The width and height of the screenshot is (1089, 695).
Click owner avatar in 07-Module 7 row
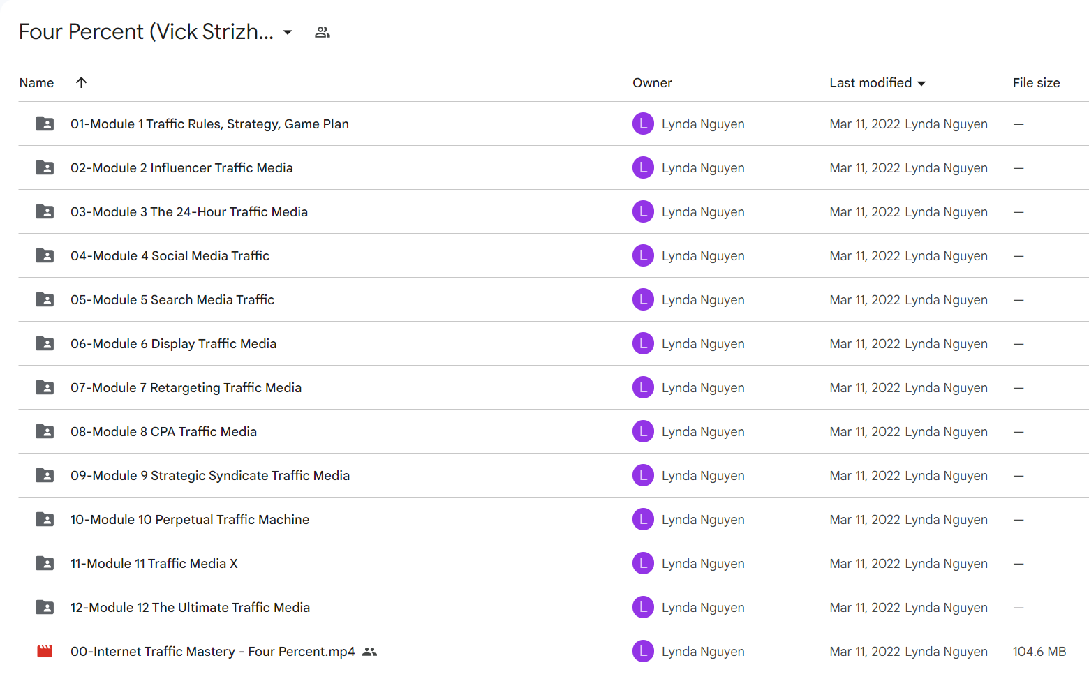(x=643, y=387)
